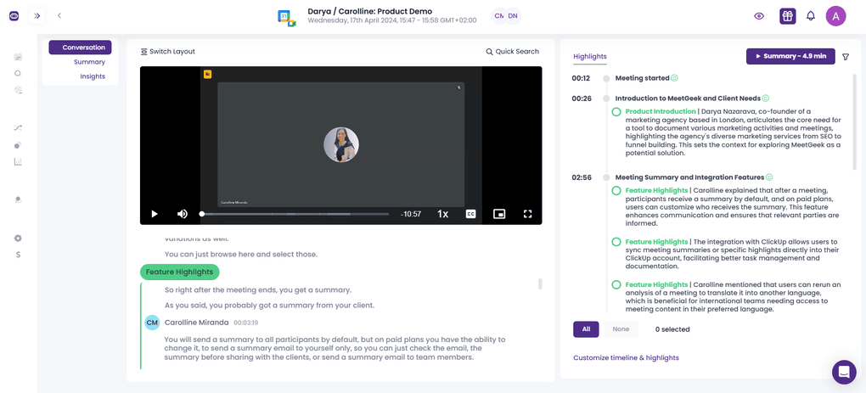
Task: Click the Feature Highlights tag in transcript
Action: point(179,272)
